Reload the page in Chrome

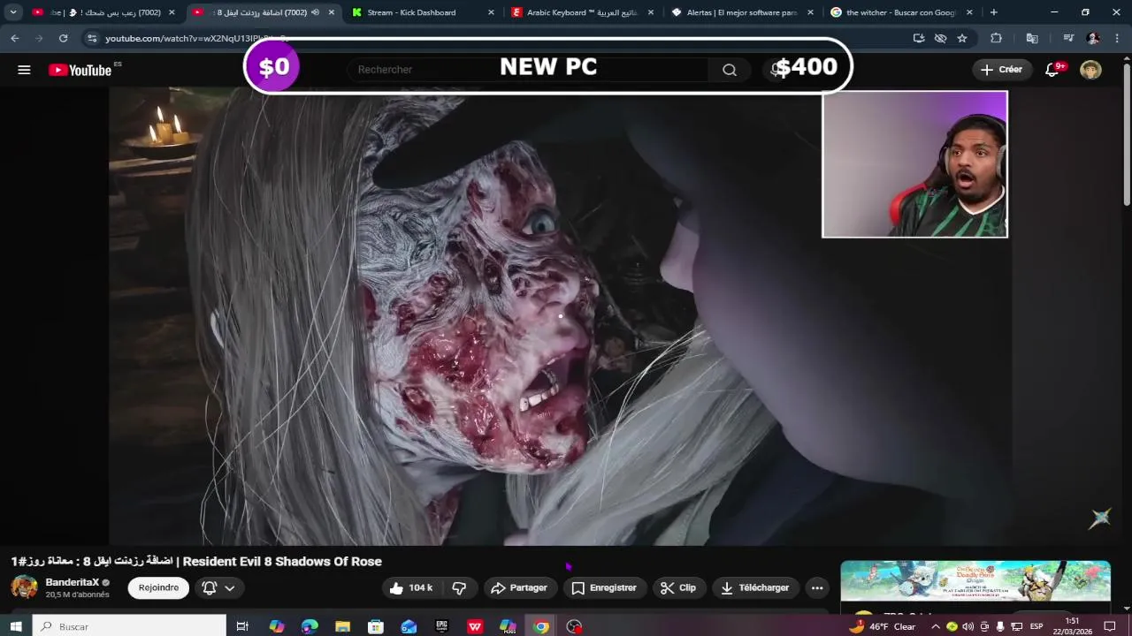(x=63, y=38)
